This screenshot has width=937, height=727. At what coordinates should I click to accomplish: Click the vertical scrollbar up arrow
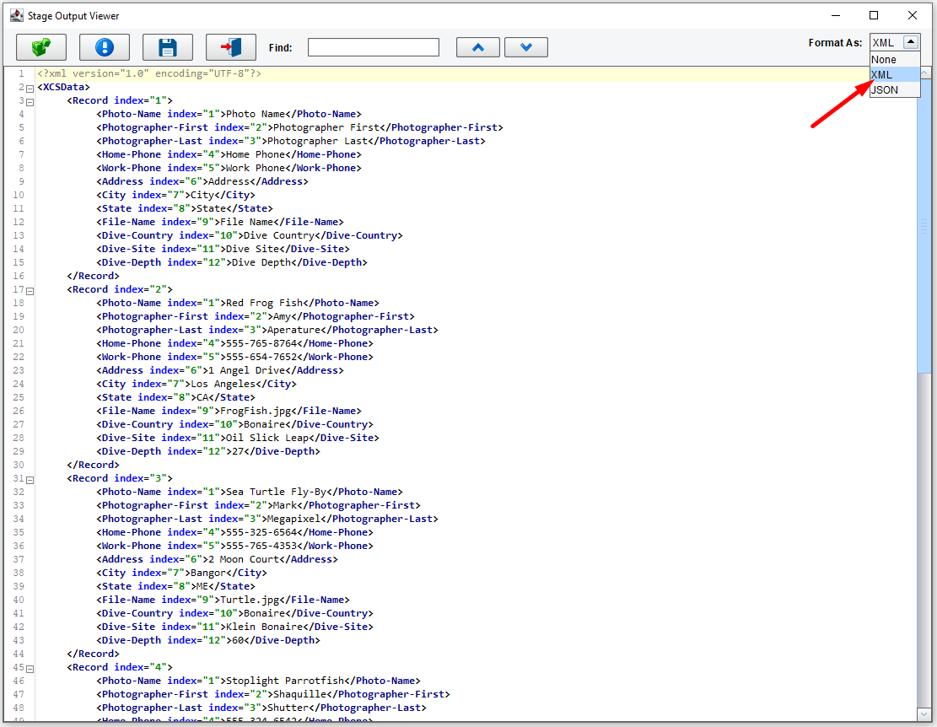click(924, 73)
